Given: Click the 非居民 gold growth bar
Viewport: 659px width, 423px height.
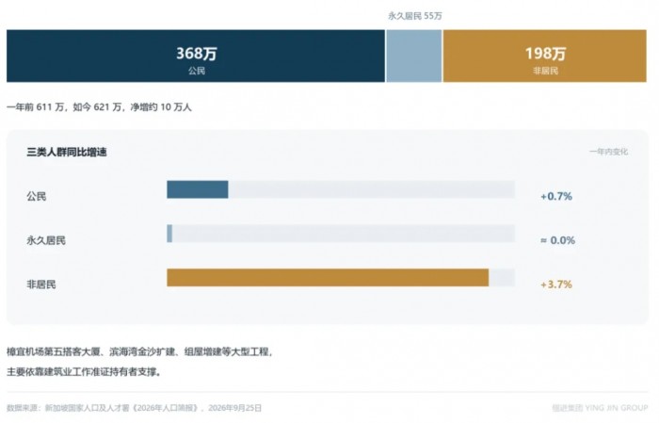Looking at the screenshot, I should click(x=328, y=278).
